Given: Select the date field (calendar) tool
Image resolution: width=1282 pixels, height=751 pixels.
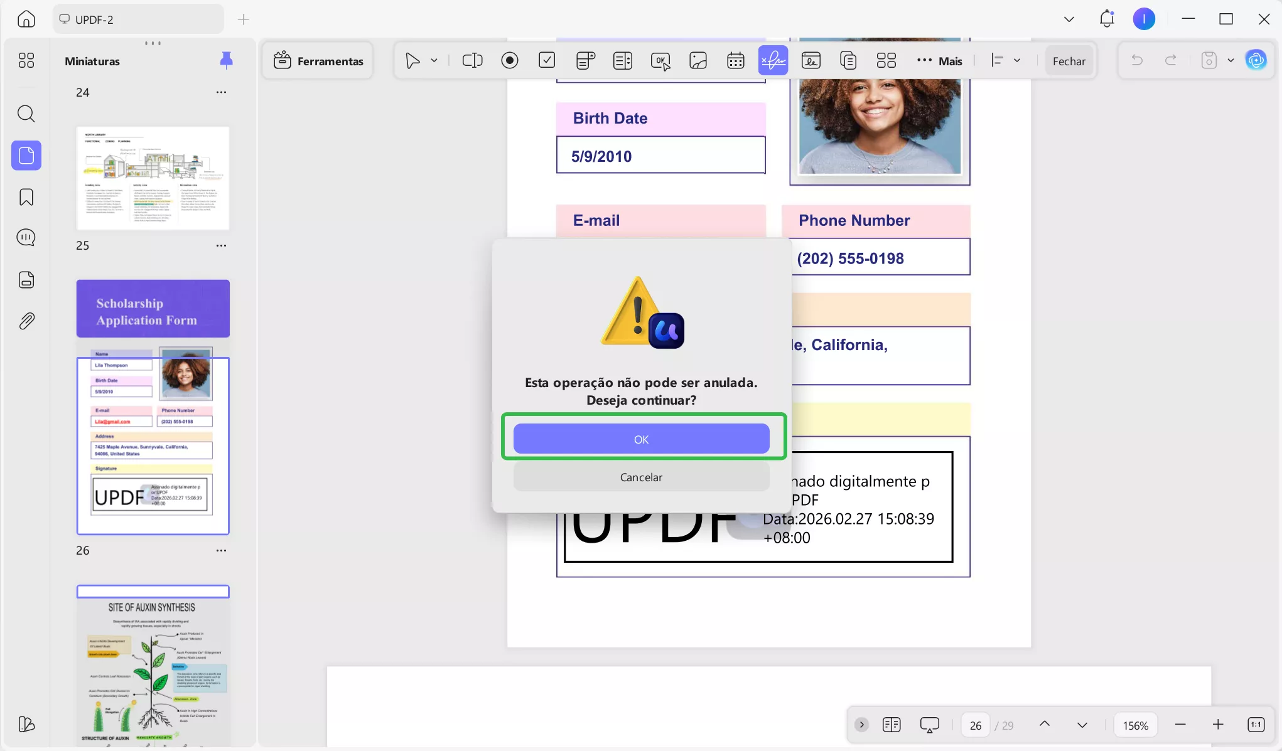Looking at the screenshot, I should point(735,60).
